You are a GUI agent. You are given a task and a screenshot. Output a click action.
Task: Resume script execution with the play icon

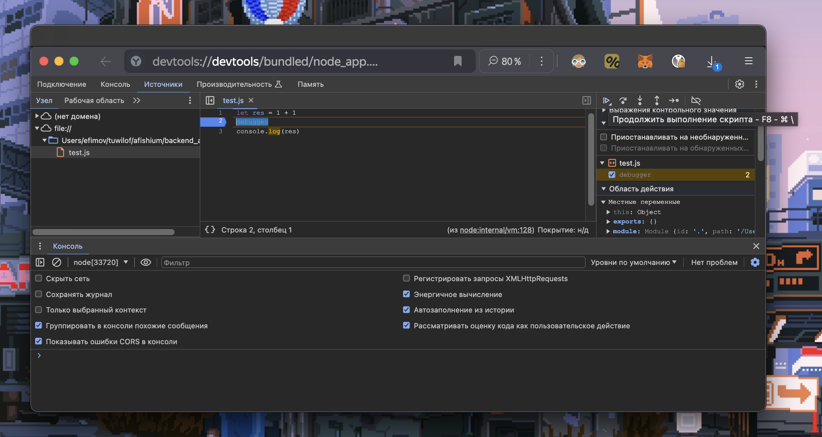click(x=607, y=100)
